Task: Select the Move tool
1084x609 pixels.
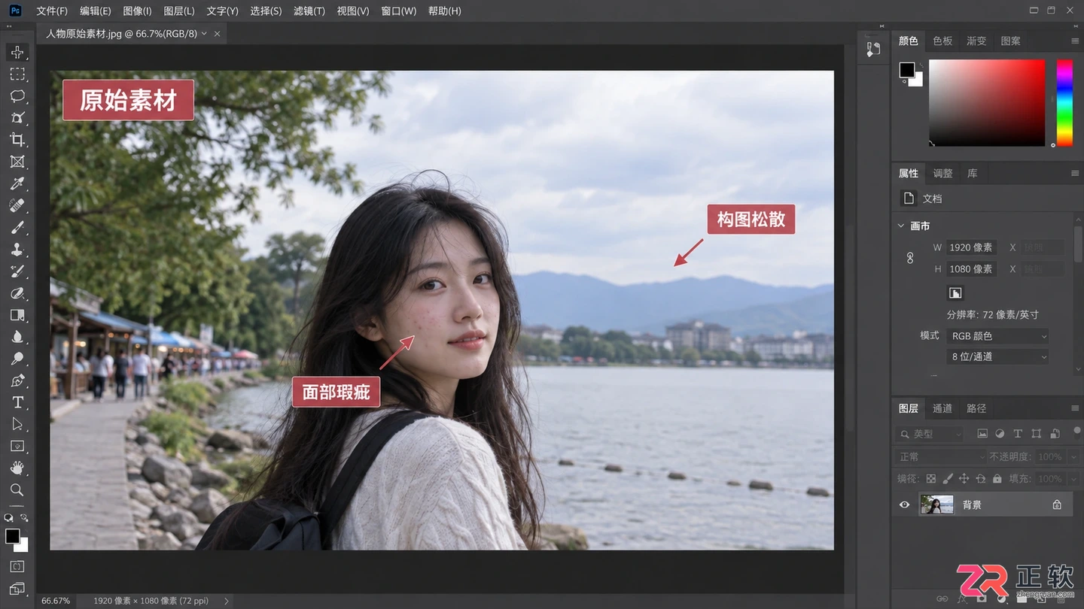Action: [x=17, y=53]
